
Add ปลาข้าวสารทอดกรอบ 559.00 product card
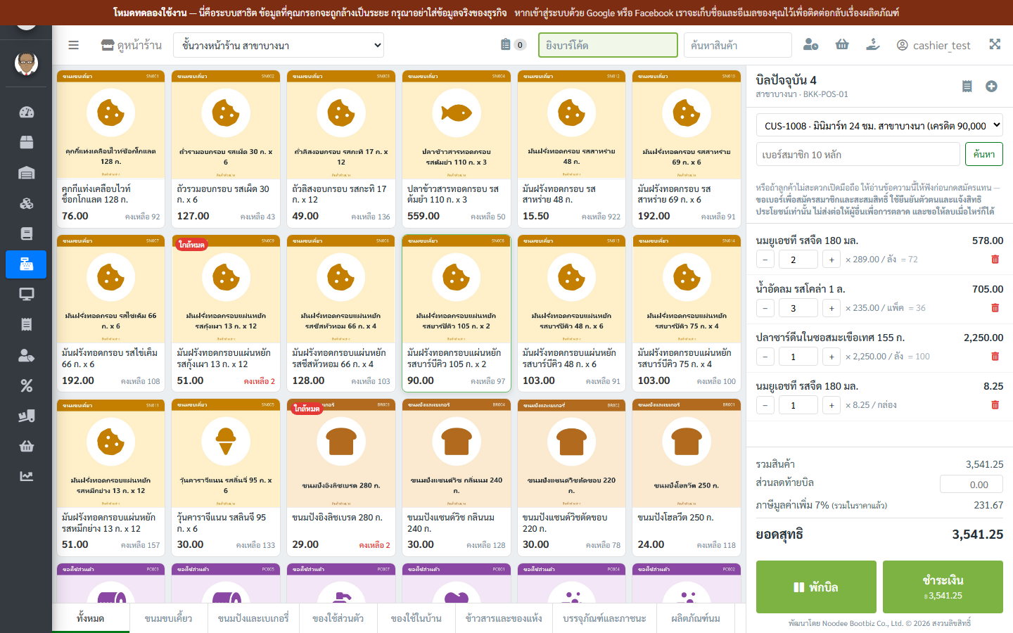(x=457, y=148)
